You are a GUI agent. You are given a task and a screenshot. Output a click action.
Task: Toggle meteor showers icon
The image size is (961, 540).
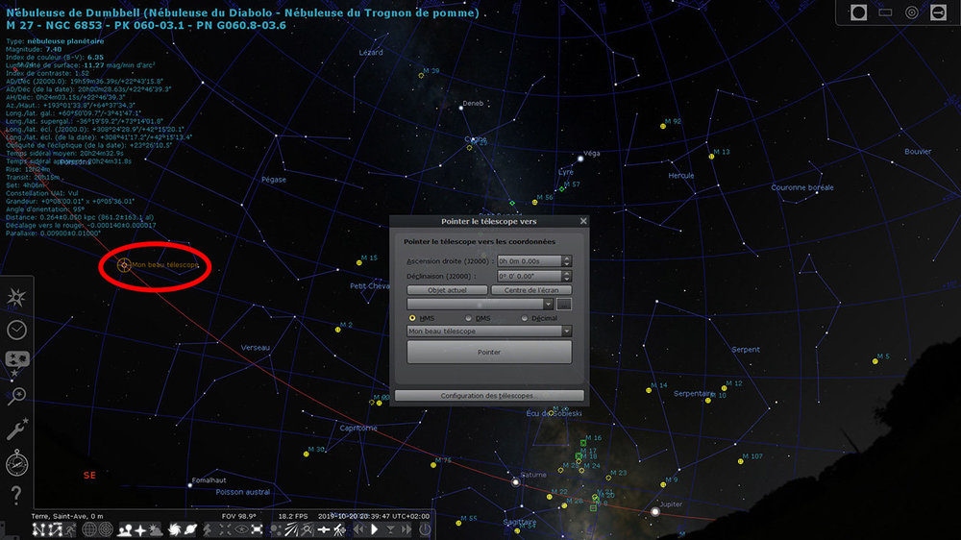pyautogui.click(x=290, y=529)
